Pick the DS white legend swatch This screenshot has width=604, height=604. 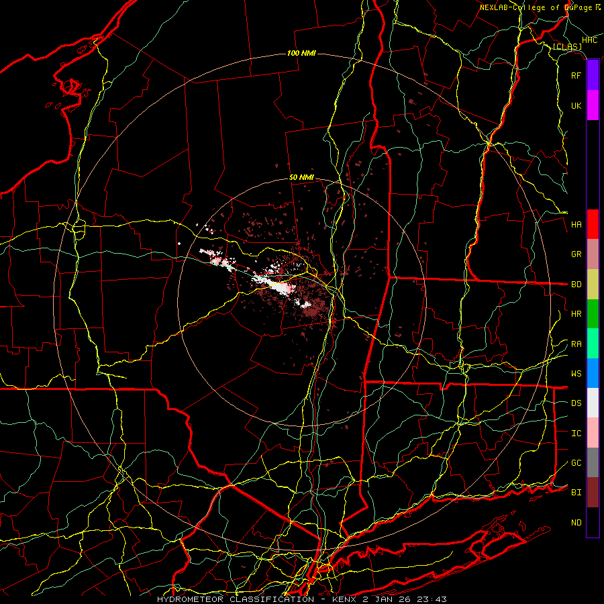tap(593, 403)
